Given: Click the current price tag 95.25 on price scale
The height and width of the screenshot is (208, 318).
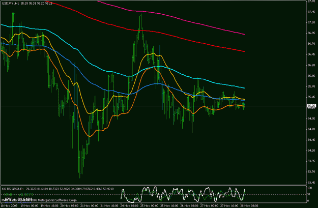Looking at the screenshot, I should click(311, 106).
